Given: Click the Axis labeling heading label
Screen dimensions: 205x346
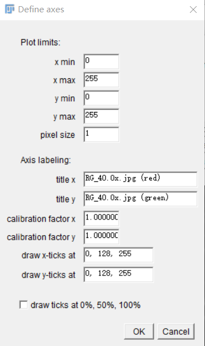Looking at the screenshot, I should 46,160.
